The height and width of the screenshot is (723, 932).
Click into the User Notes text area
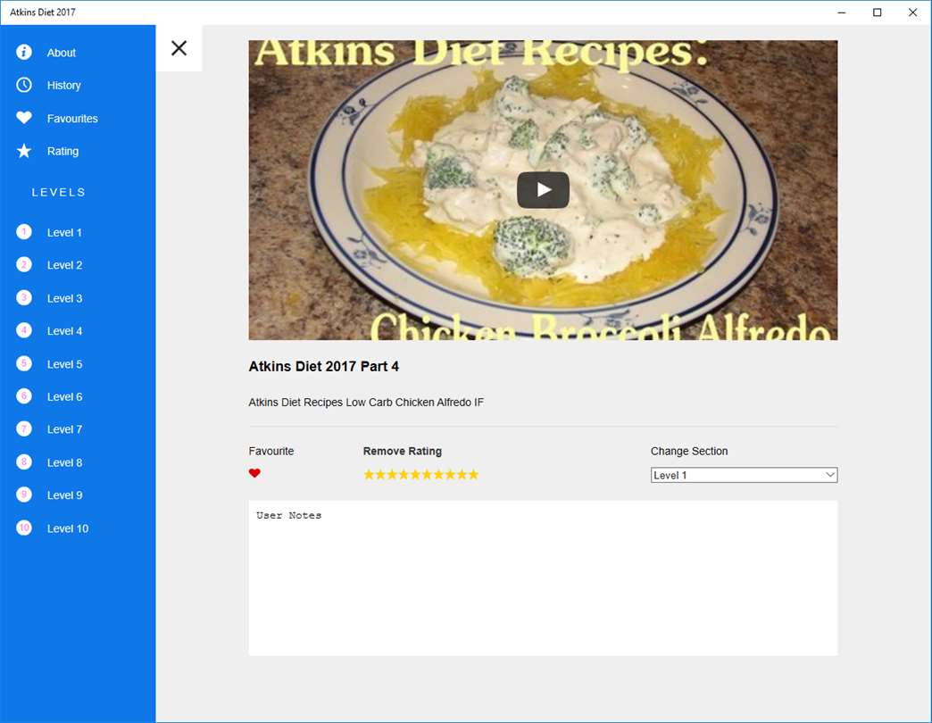(x=543, y=578)
